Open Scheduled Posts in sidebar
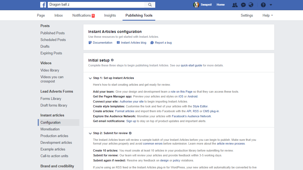The image size is (303, 170). [x=53, y=40]
